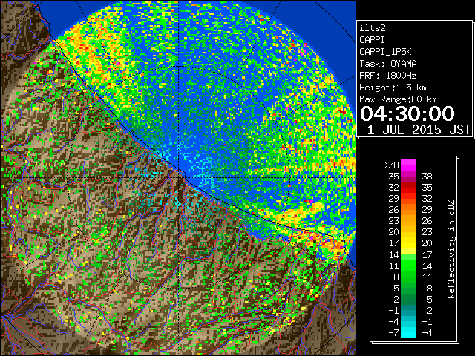Viewport: 475px width, 356px height.
Task: Pick the dark green 2–5 dBZ legend band
Action: [408, 299]
